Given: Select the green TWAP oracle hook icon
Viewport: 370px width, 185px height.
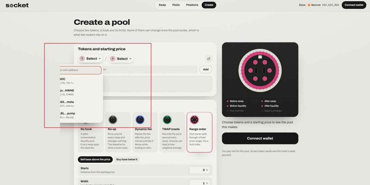Looking at the screenshot, I should point(167,120).
